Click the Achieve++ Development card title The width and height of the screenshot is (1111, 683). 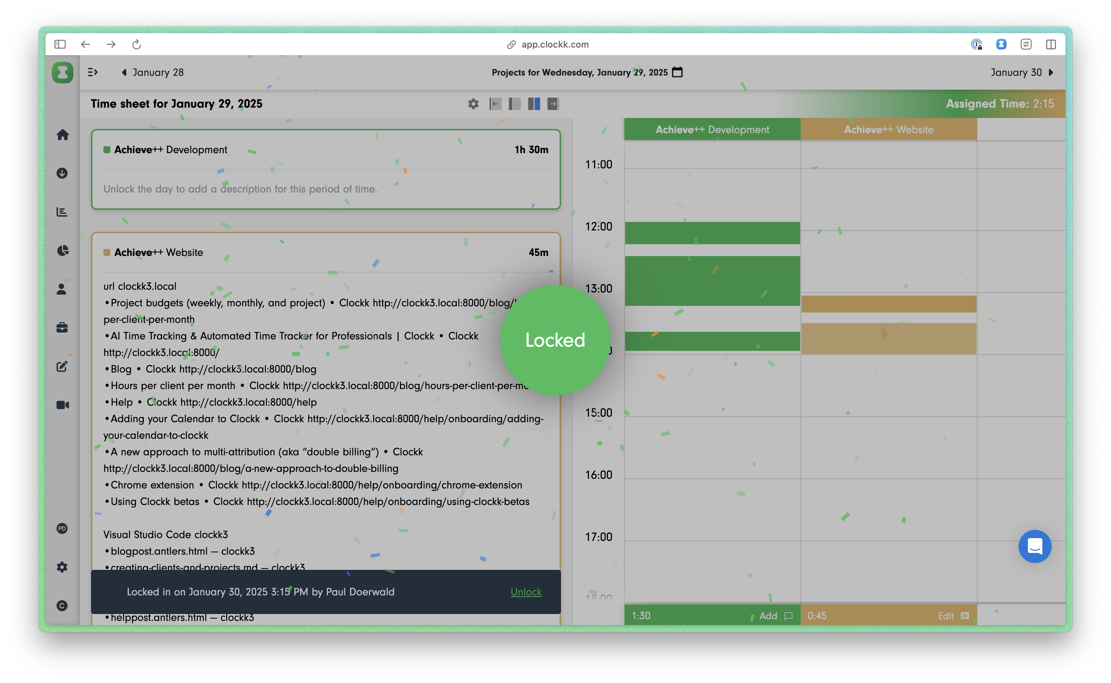point(171,149)
